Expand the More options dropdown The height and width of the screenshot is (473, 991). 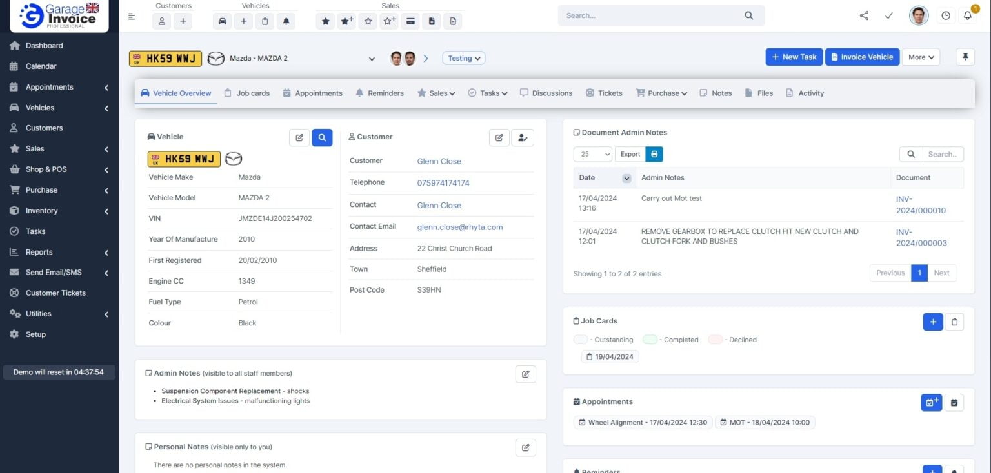[921, 57]
